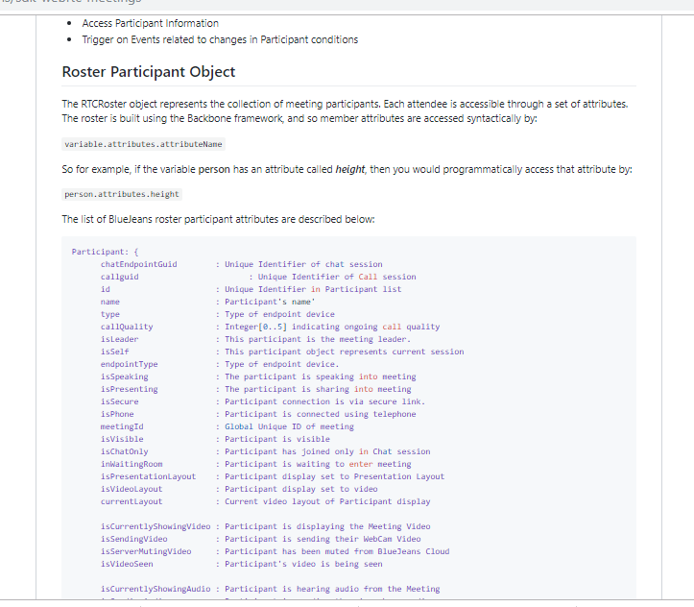Click the bold italic word height

point(350,169)
